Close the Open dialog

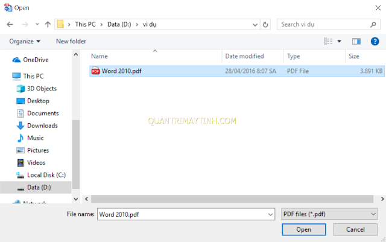click(378, 8)
